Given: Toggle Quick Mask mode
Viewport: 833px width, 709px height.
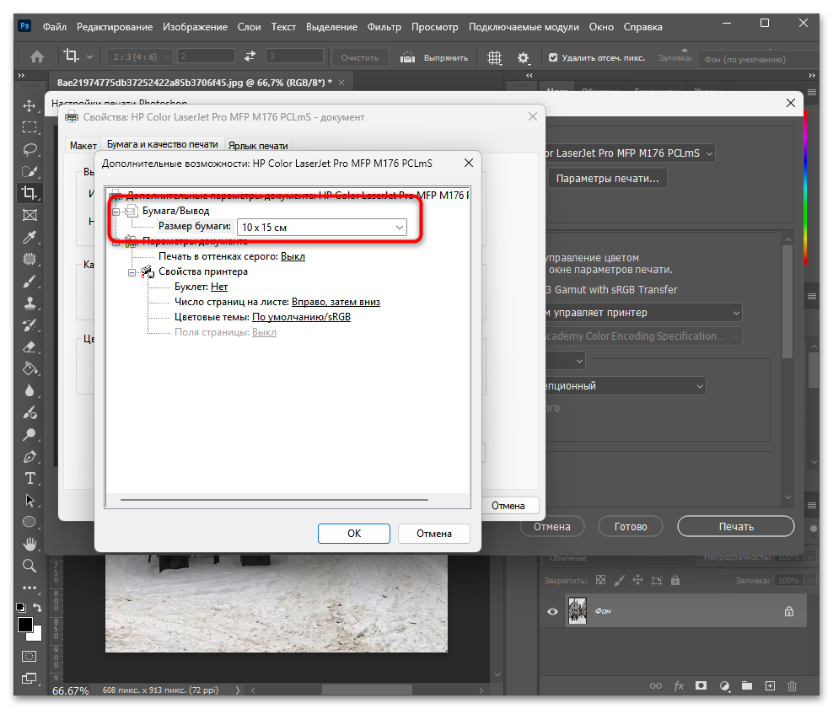Looking at the screenshot, I should click(30, 657).
